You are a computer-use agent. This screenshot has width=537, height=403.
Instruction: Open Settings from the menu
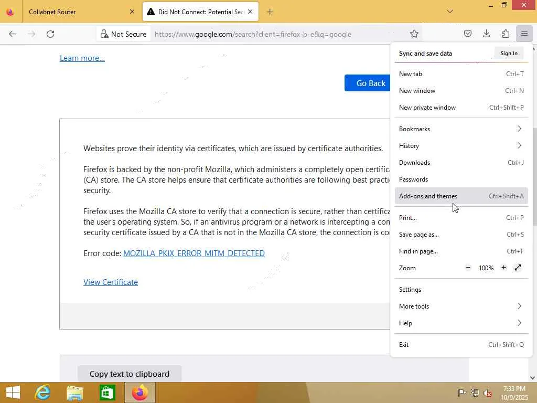click(x=461, y=290)
